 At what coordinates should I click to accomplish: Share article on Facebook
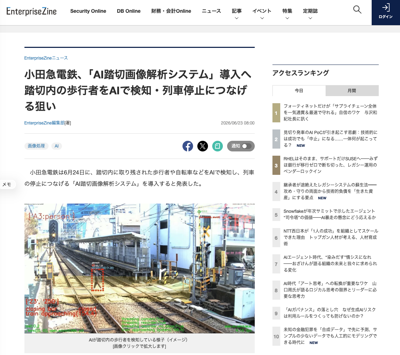pos(188,146)
